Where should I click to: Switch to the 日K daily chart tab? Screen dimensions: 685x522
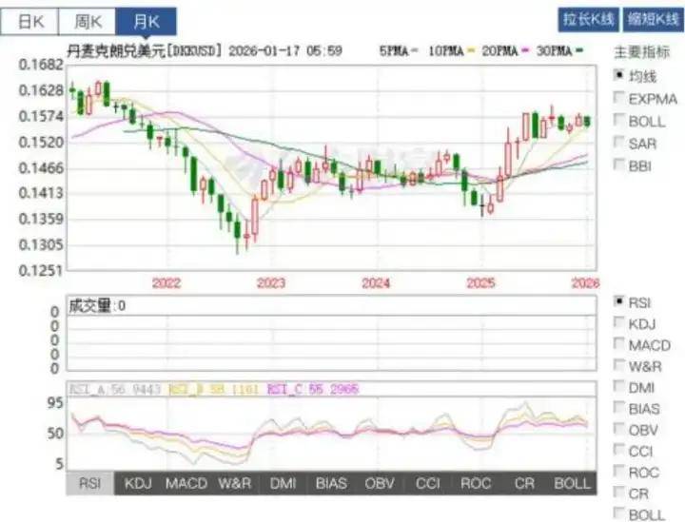(29, 21)
